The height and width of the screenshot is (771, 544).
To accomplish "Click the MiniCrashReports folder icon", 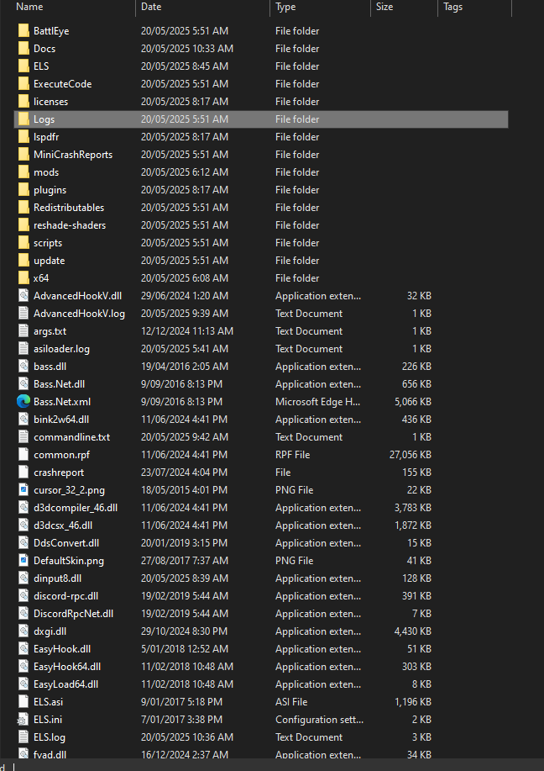I will [24, 155].
